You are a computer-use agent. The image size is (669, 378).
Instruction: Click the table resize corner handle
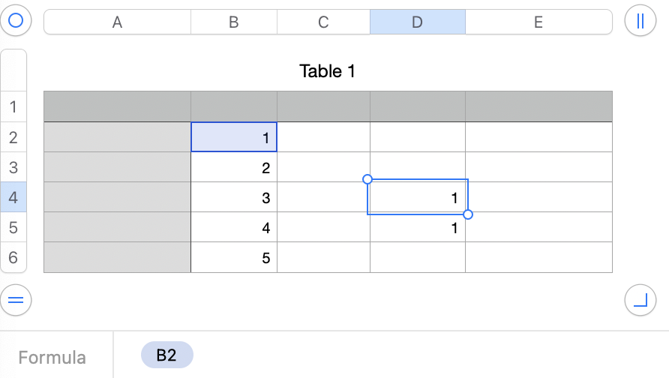pyautogui.click(x=640, y=301)
